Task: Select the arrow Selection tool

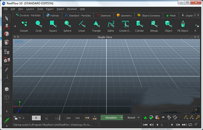Action: click(7, 18)
